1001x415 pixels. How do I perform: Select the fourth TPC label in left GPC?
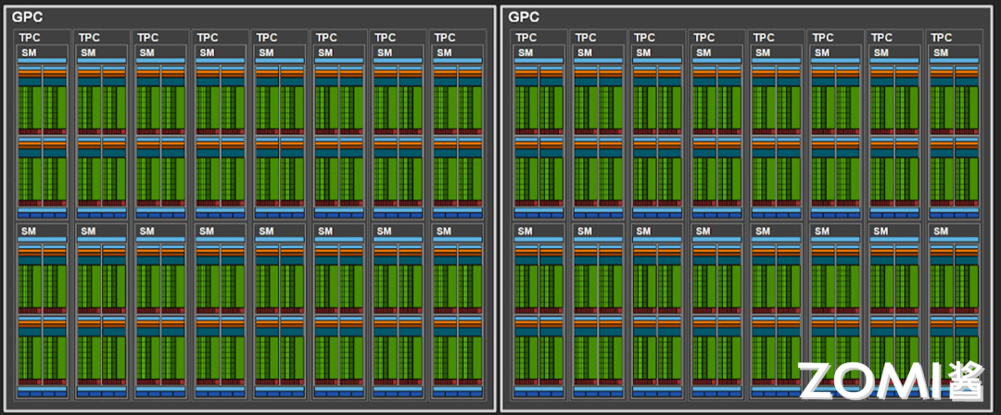[x=208, y=38]
